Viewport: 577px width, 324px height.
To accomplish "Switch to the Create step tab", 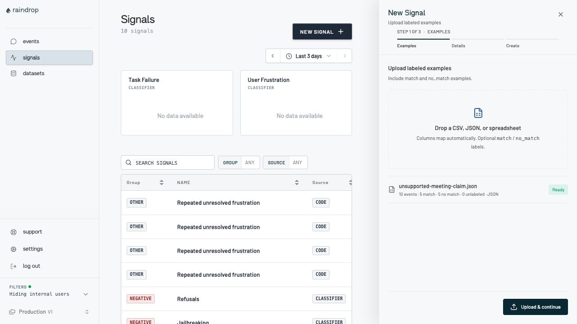I will tap(532, 42).
